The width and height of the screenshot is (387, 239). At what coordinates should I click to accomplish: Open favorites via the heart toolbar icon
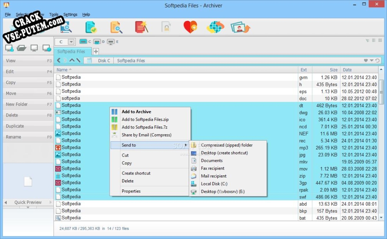[190, 27]
